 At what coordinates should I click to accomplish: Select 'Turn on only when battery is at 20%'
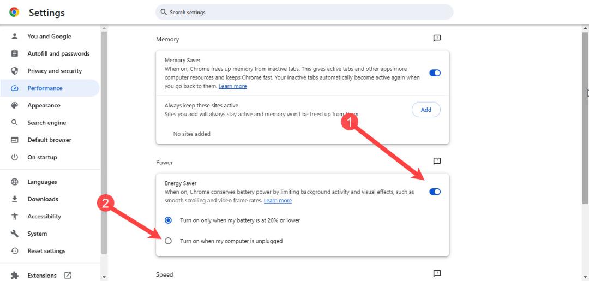coord(169,220)
